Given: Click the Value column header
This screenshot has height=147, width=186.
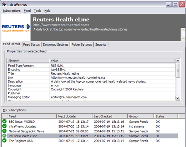Looking at the screenshot, I should coord(112,61).
